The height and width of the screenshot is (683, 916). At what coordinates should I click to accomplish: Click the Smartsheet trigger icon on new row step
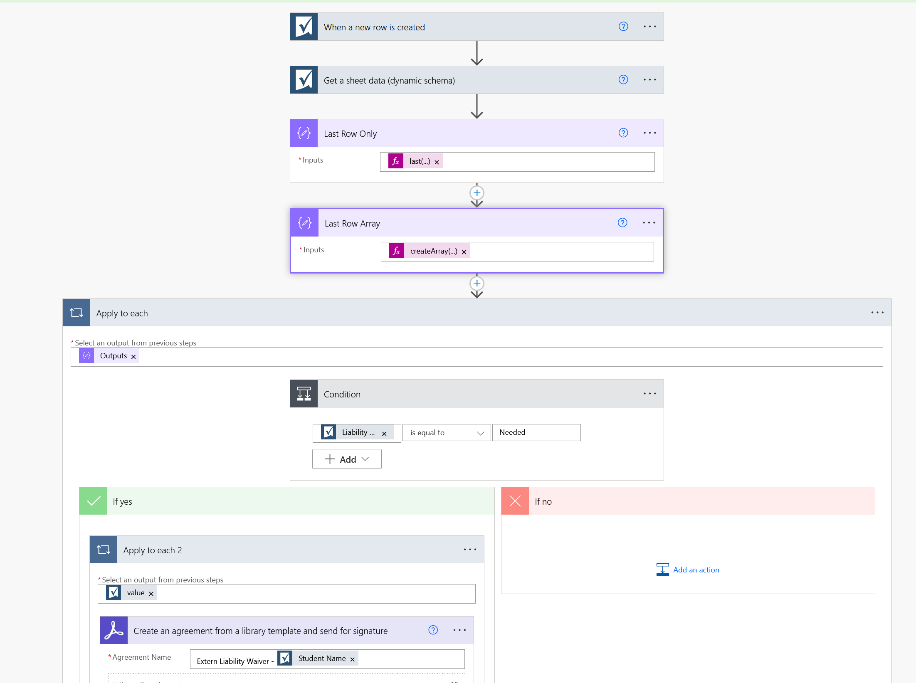pyautogui.click(x=304, y=27)
